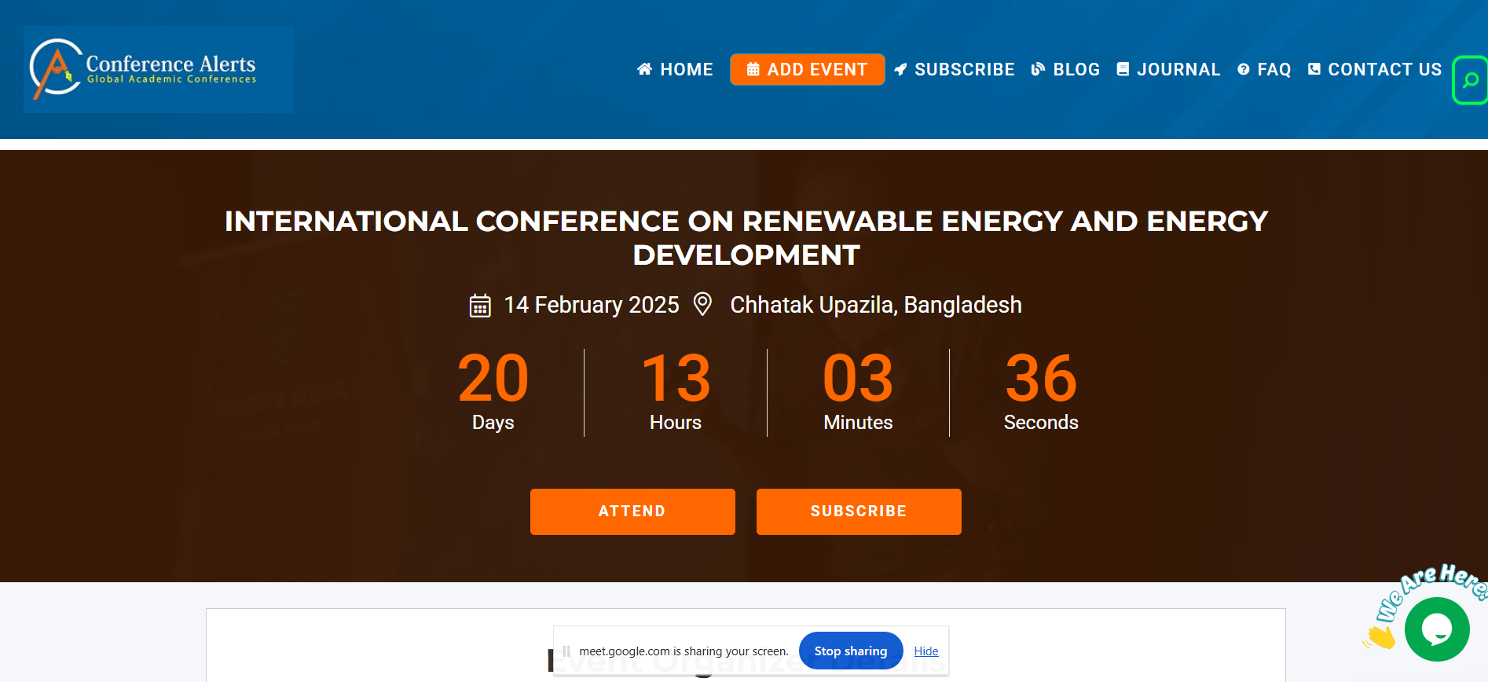This screenshot has height=682, width=1488.
Task: Click the Blog icon in the navigation
Action: (x=1038, y=69)
